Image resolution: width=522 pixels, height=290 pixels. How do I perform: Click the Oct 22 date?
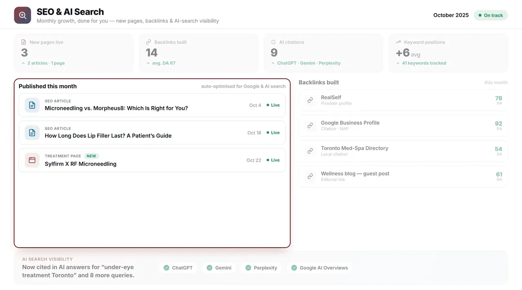coord(254,160)
